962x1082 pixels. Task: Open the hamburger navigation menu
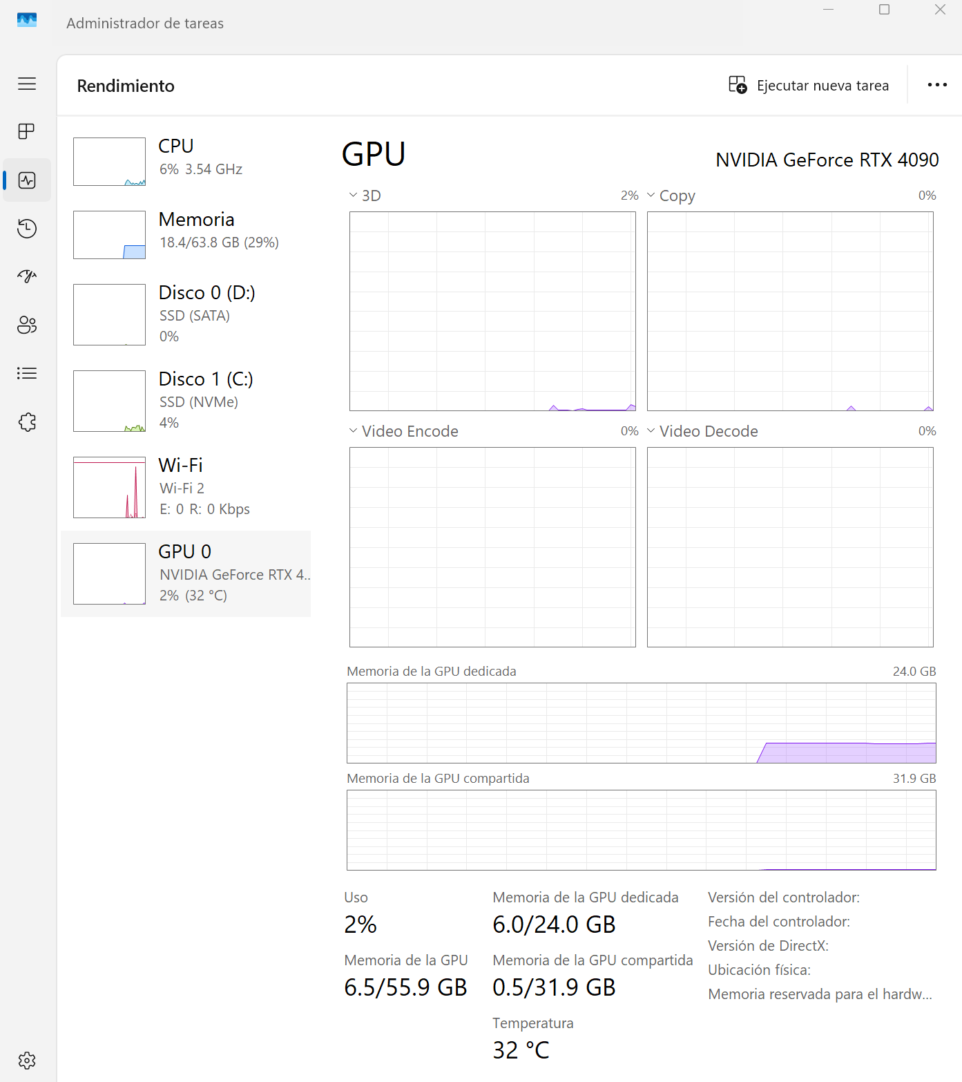(27, 84)
